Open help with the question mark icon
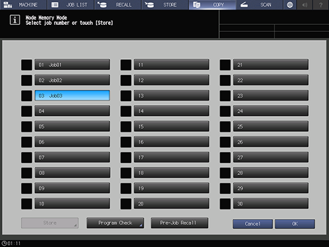329x247 pixels. click(321, 4)
